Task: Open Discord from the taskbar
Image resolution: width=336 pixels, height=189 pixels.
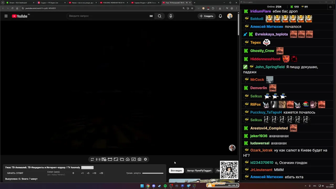Action: pyautogui.click(x=154, y=186)
